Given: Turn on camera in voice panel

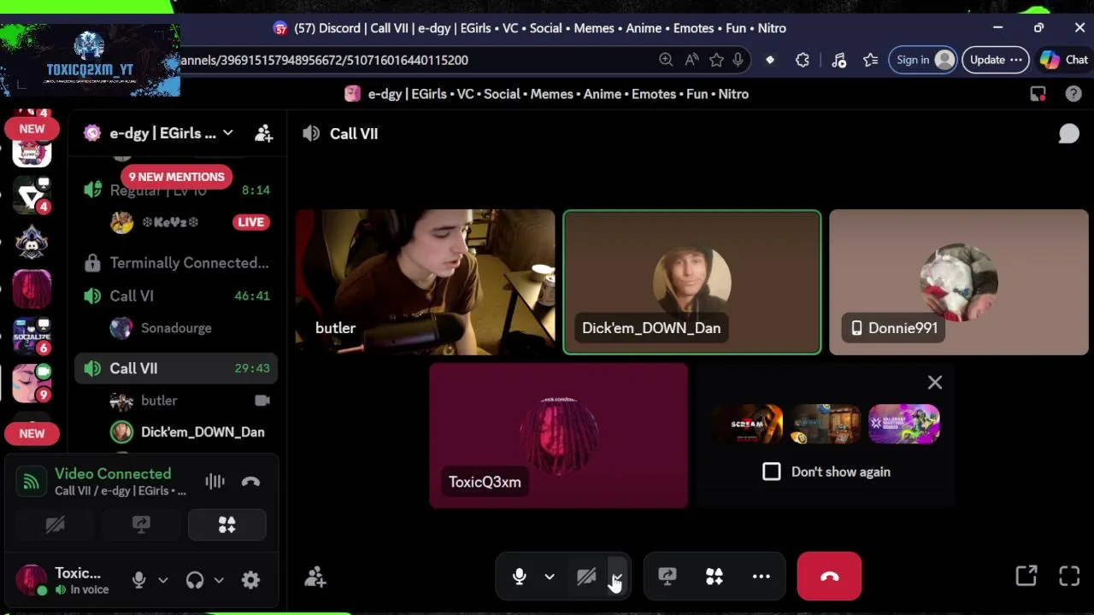Looking at the screenshot, I should pos(56,524).
